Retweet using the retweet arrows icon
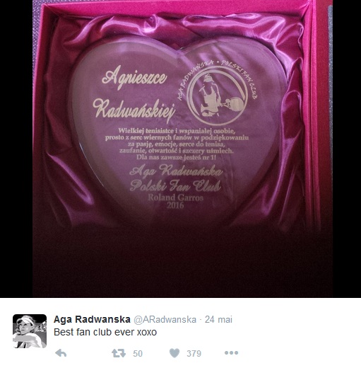The height and width of the screenshot is (368, 361). point(119,353)
